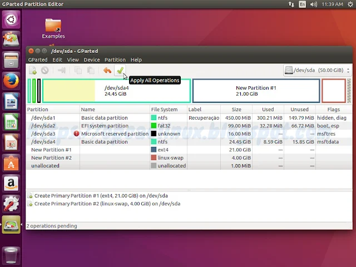
Task: Click the ext4 blue color swatch
Action: pos(154,150)
